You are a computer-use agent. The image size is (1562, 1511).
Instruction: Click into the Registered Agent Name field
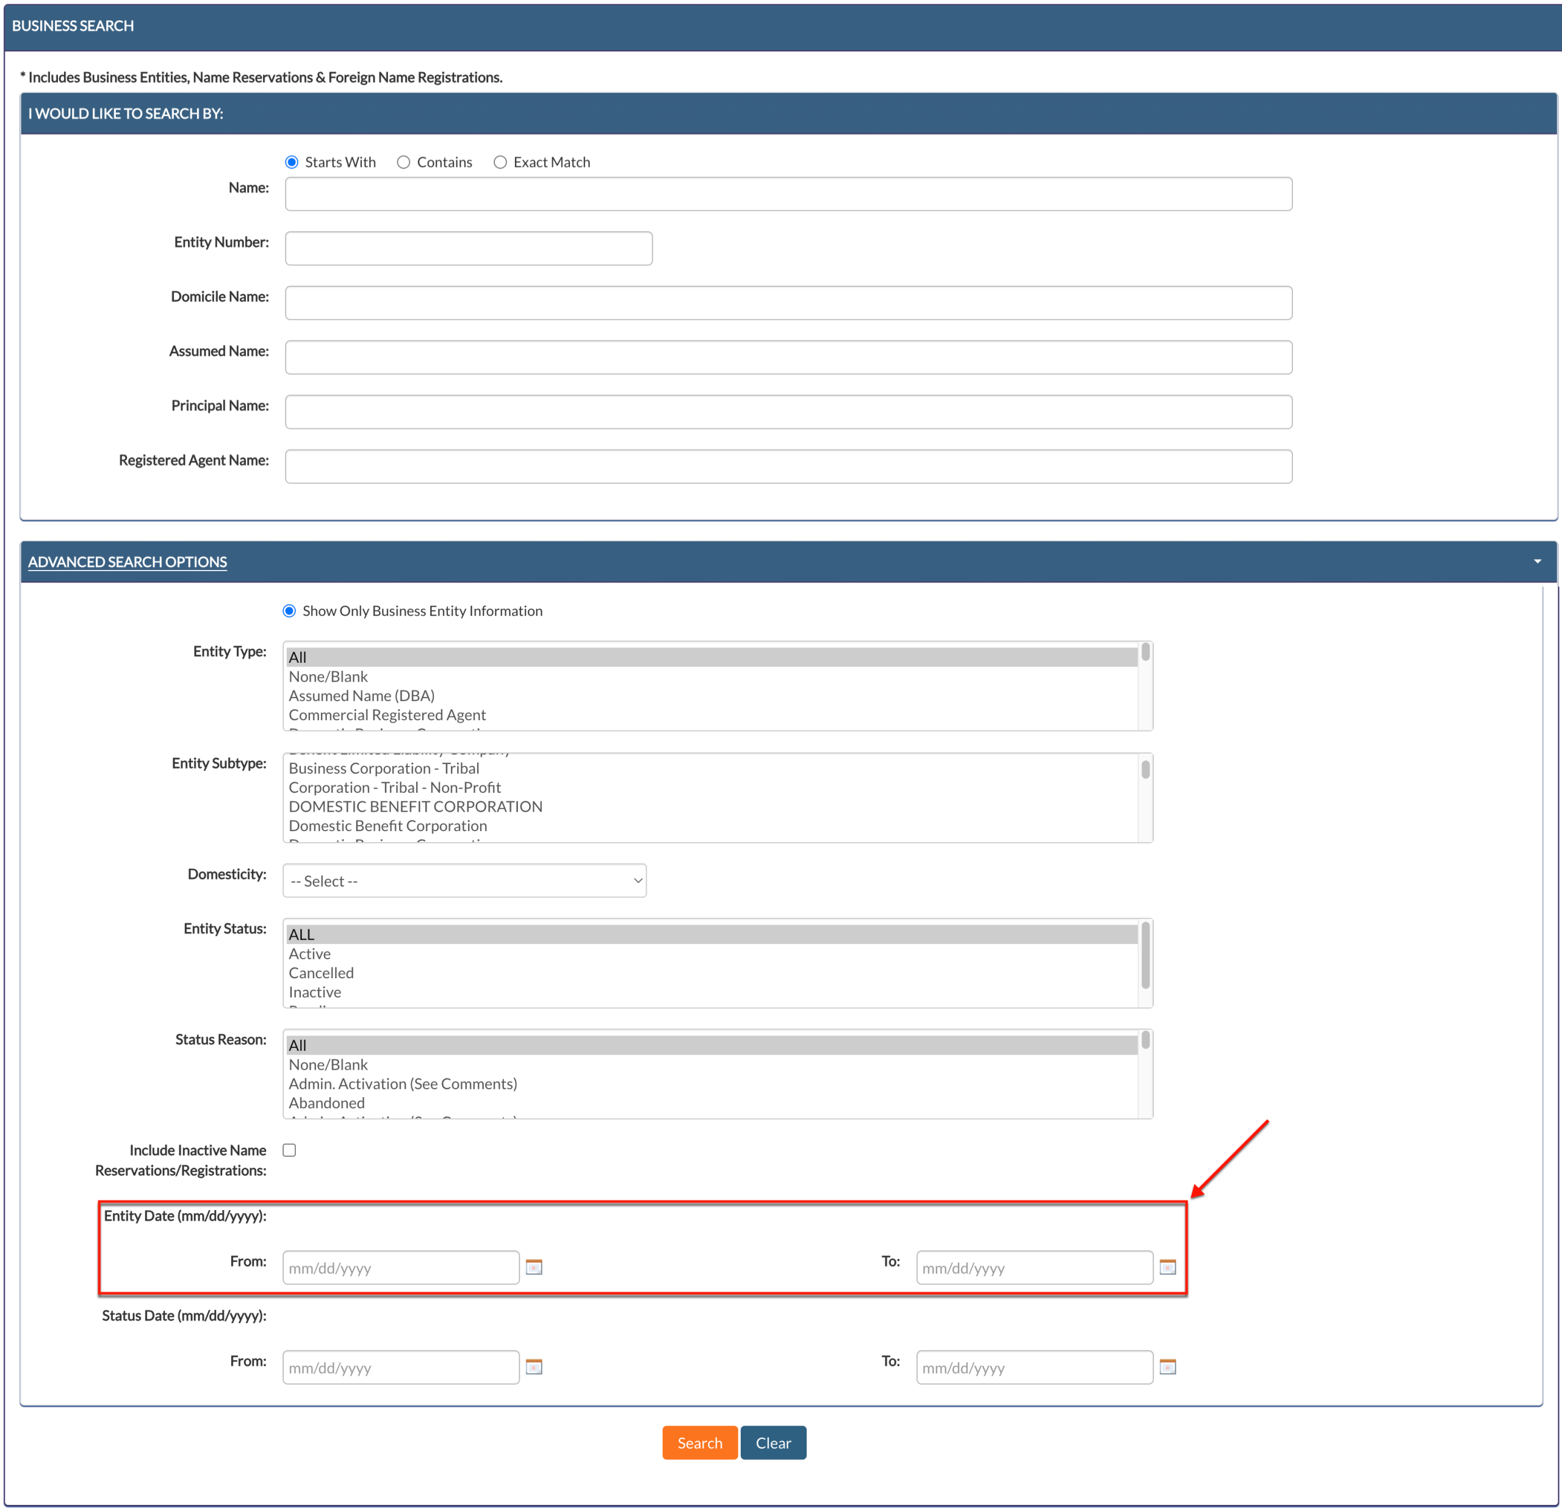(x=789, y=466)
